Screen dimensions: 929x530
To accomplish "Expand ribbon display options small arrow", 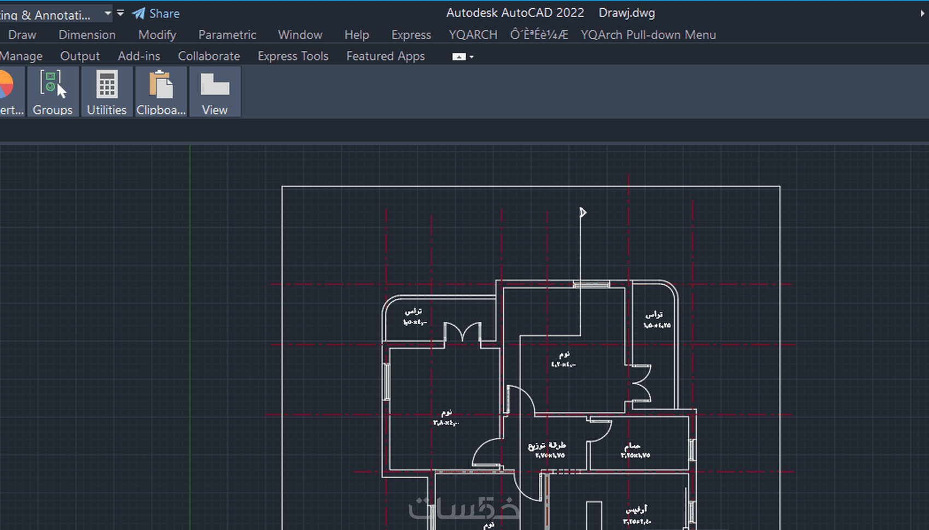I will coord(472,57).
